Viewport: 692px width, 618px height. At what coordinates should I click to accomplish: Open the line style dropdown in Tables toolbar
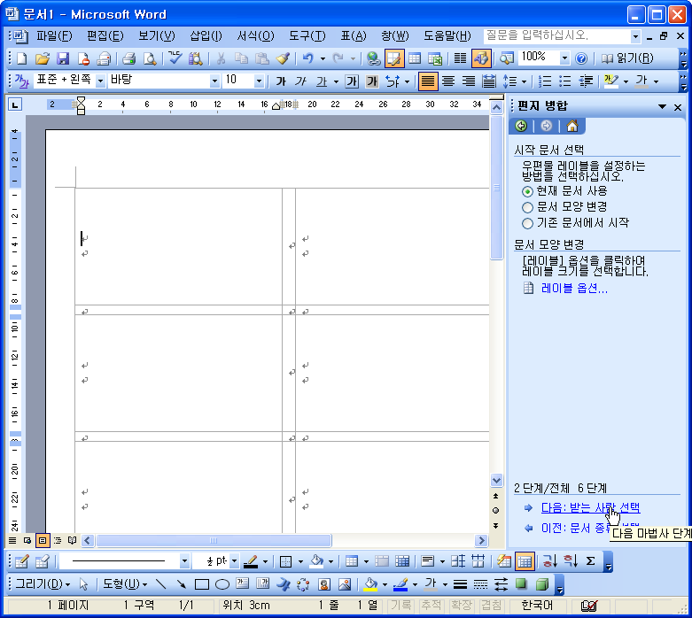tap(184, 561)
